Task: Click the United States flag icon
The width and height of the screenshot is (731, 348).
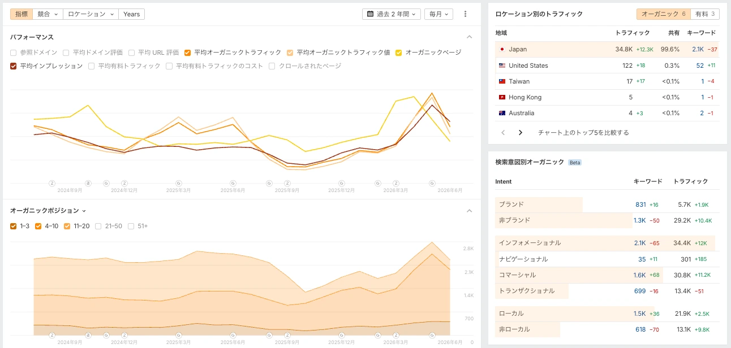Action: coord(502,66)
